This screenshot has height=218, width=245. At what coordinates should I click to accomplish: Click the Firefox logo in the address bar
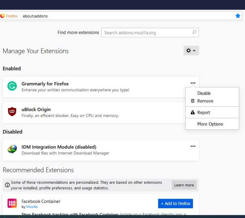[2, 15]
